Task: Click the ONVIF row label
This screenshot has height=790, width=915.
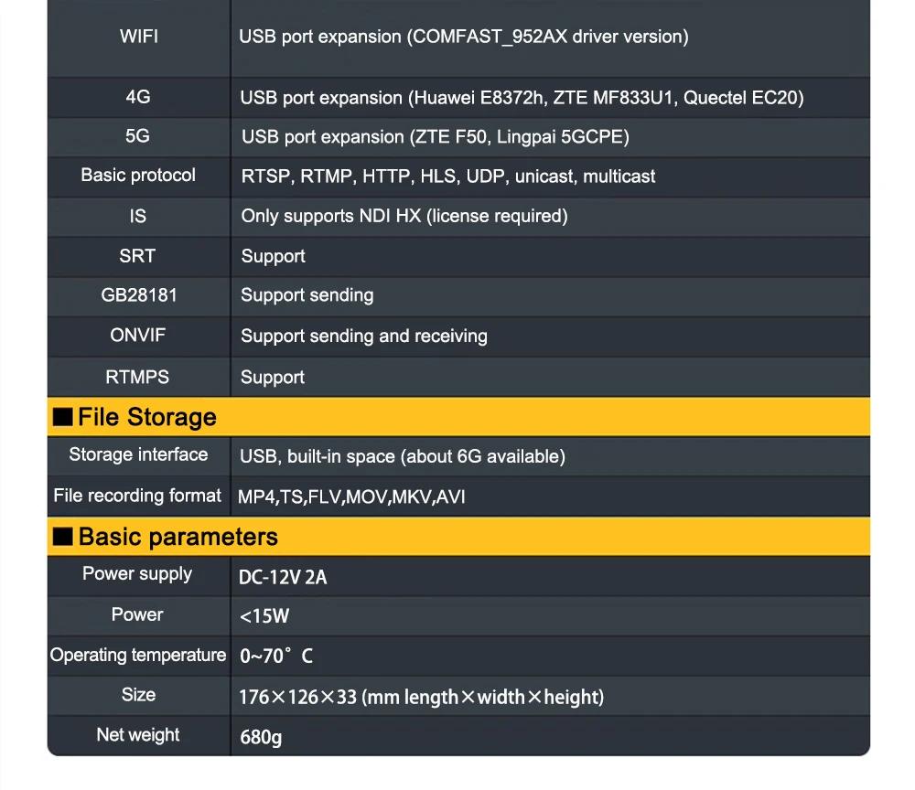Action: pos(138,336)
